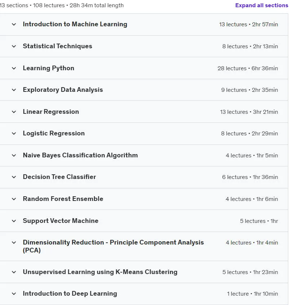Click the Random Forest Ensemble title
Screen dimensions: 289x305
click(63, 199)
